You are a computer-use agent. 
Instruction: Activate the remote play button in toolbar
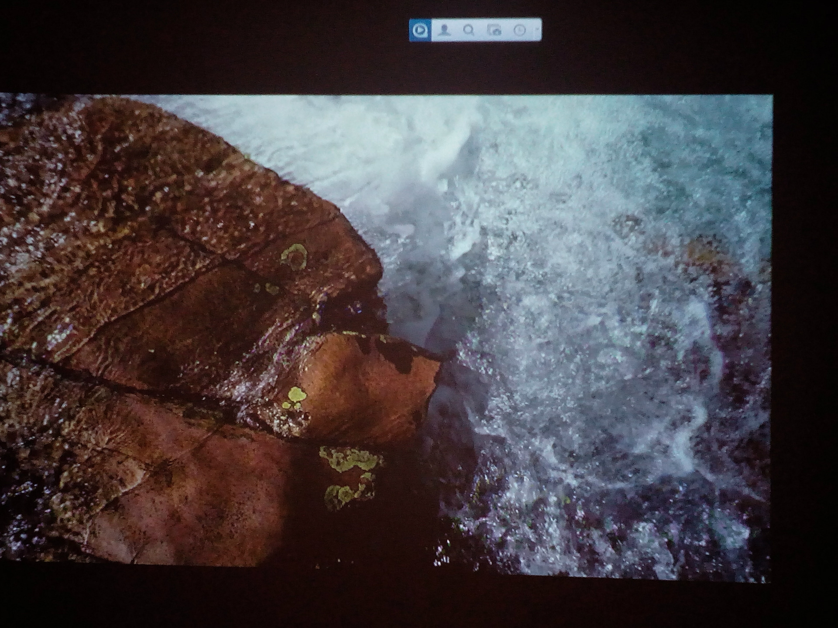[x=420, y=30]
